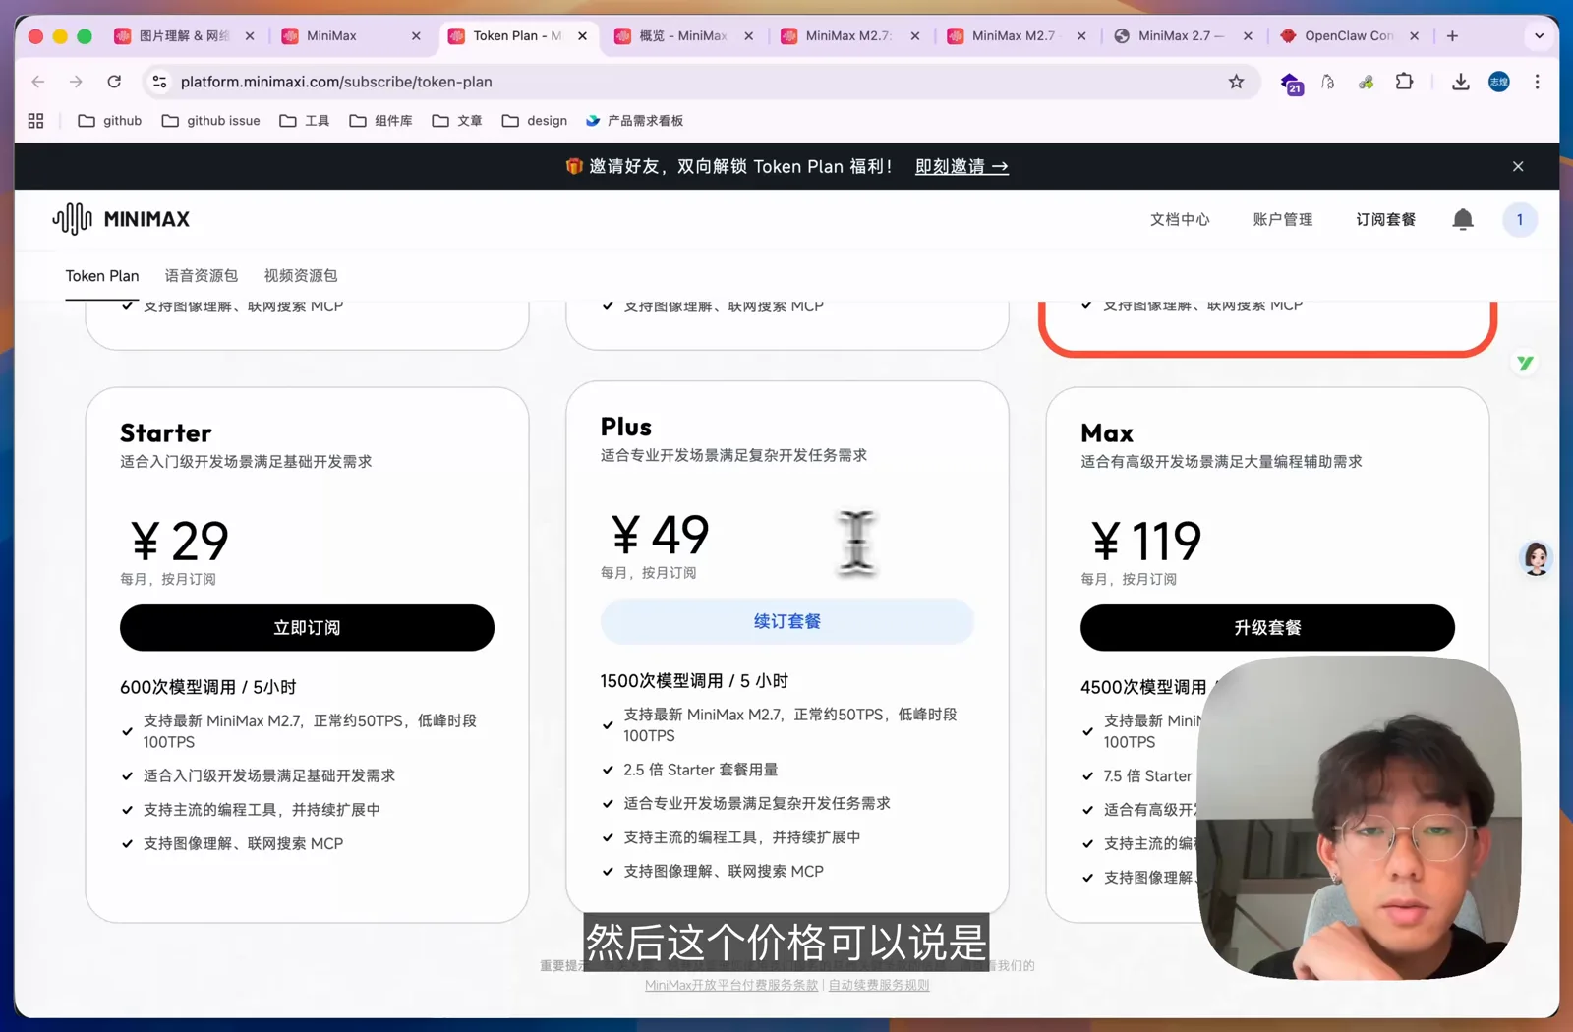Switch to the 概览 - MiniMax tab
This screenshot has width=1573, height=1032.
(x=683, y=36)
